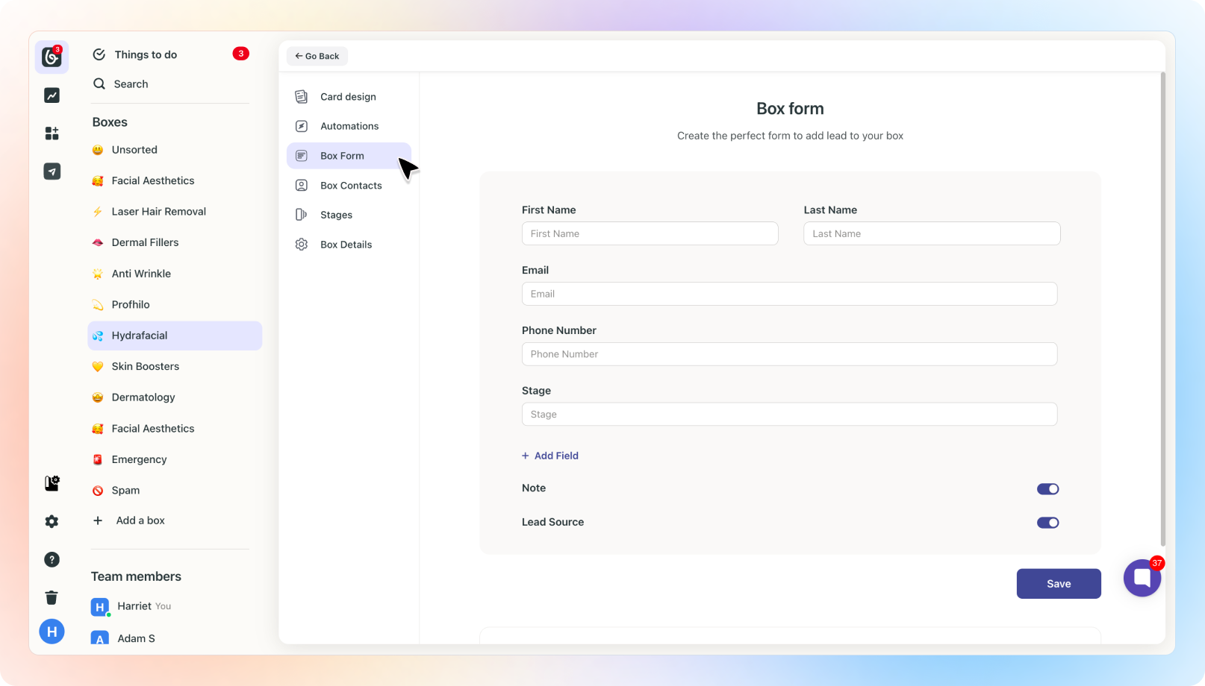This screenshot has height=686, width=1205.
Task: Click the Spam prohibited icon
Action: (x=98, y=491)
